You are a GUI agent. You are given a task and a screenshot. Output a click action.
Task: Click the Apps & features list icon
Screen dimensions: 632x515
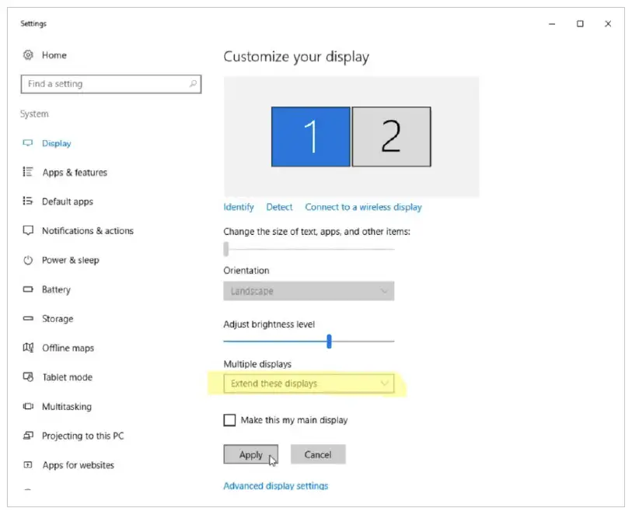click(x=29, y=172)
